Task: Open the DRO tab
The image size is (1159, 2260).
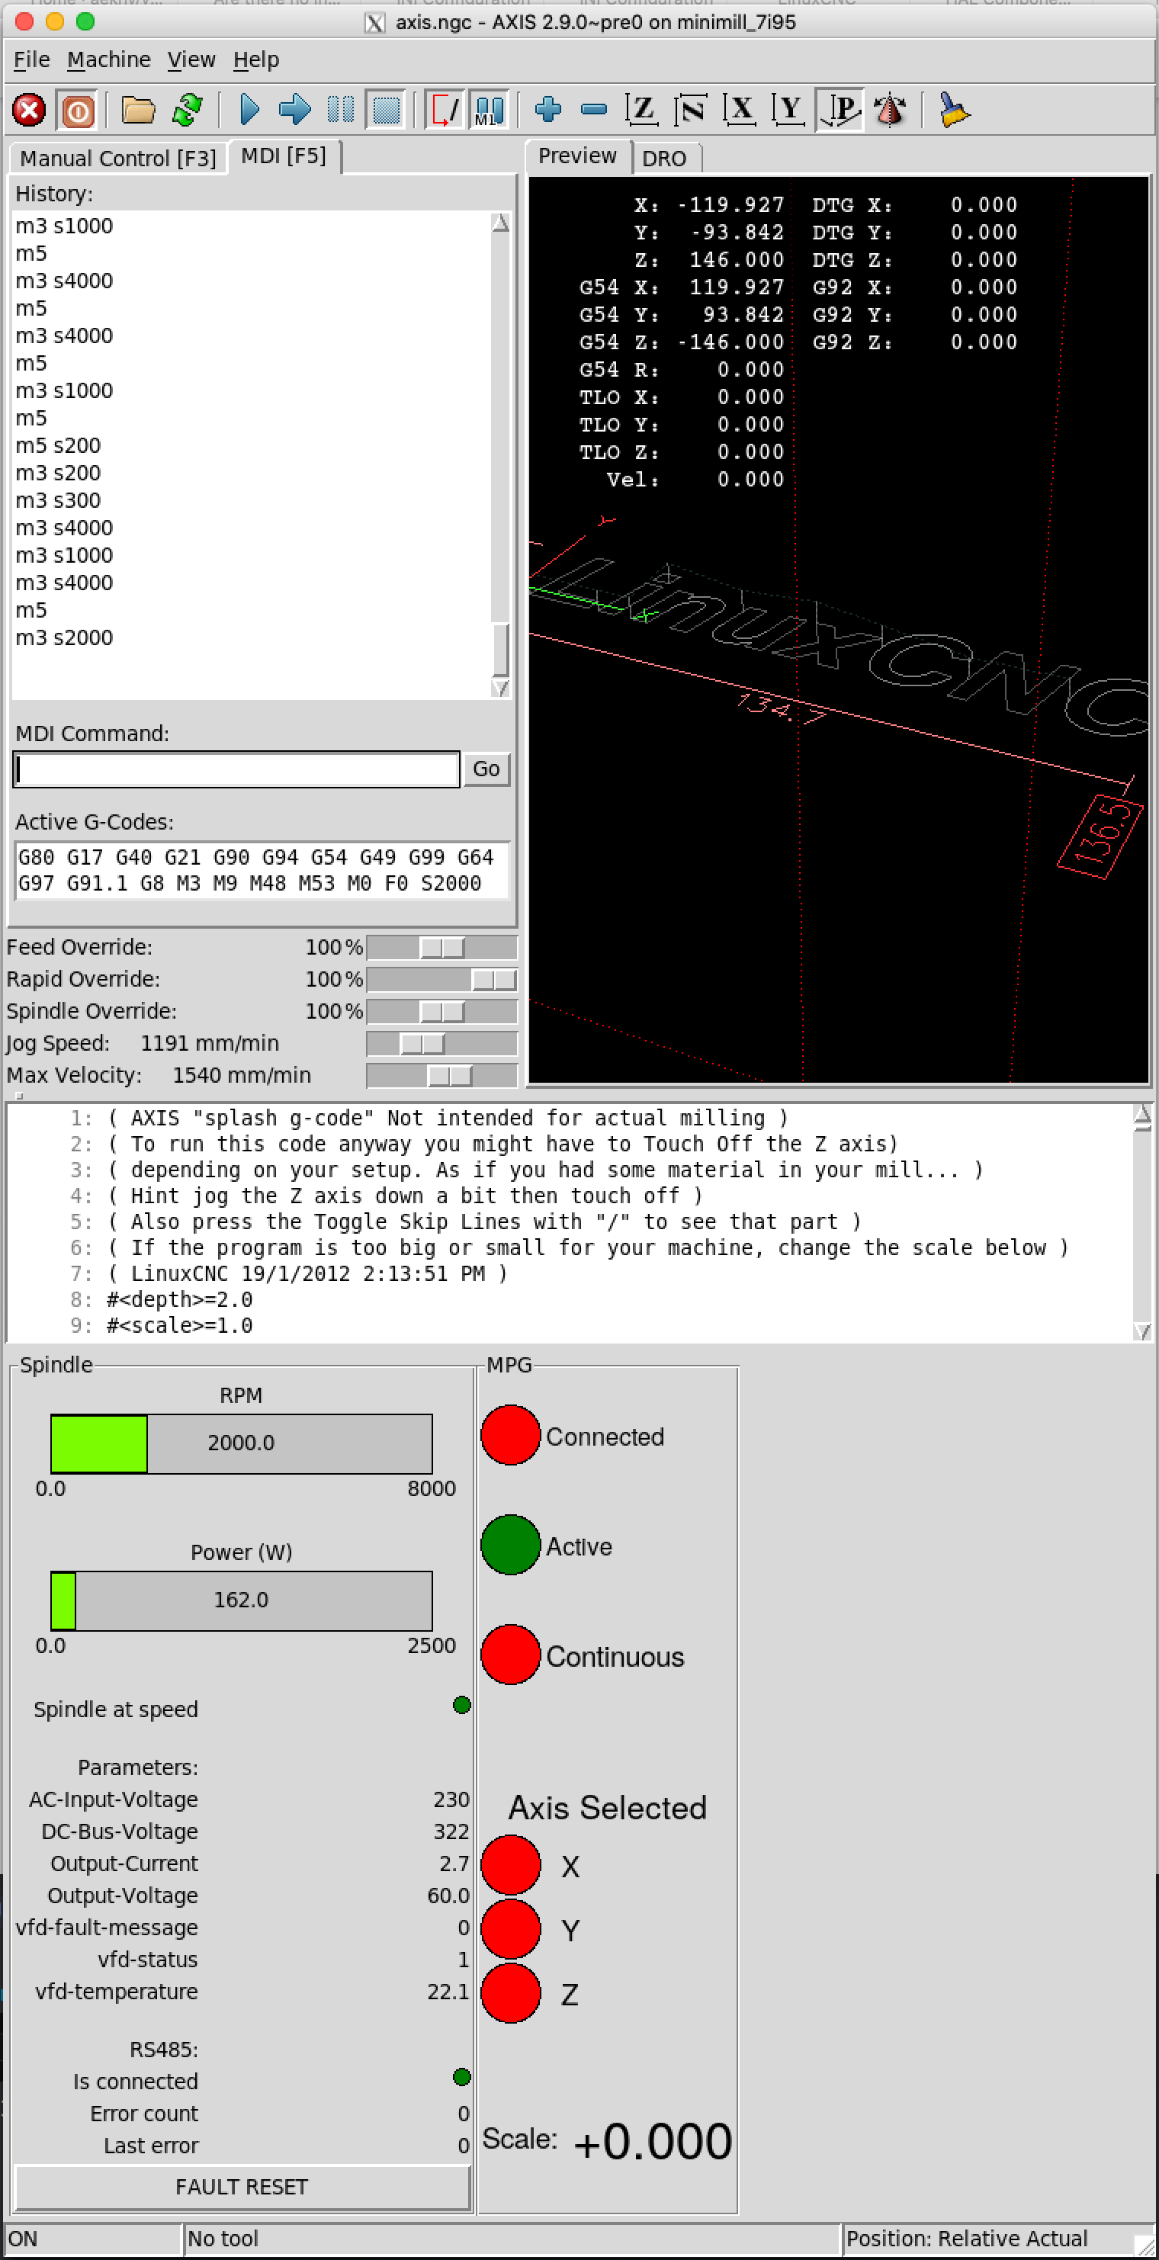Action: tap(664, 159)
